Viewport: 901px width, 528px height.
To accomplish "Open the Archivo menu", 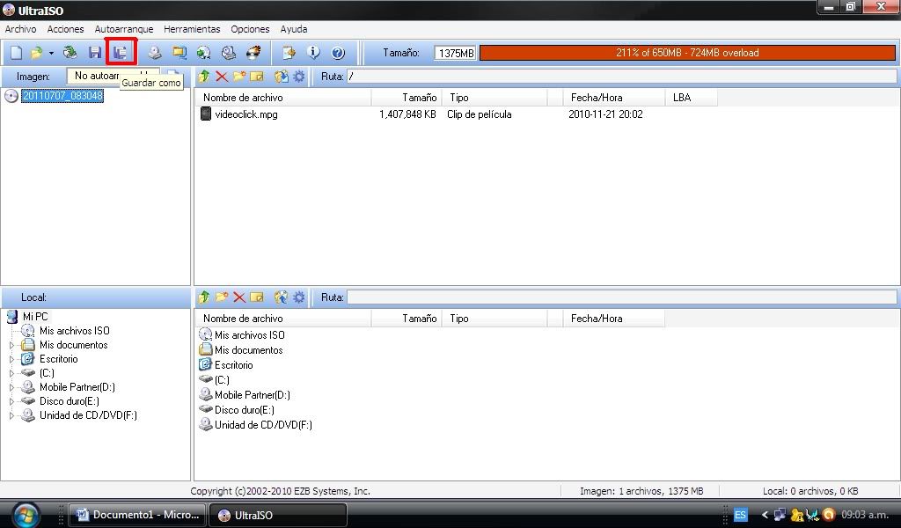I will [21, 29].
